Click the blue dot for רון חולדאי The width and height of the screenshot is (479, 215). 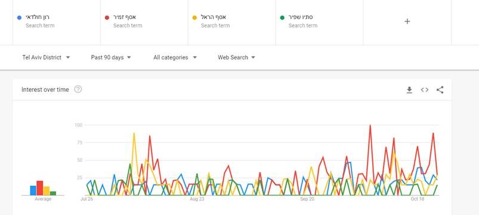19,18
